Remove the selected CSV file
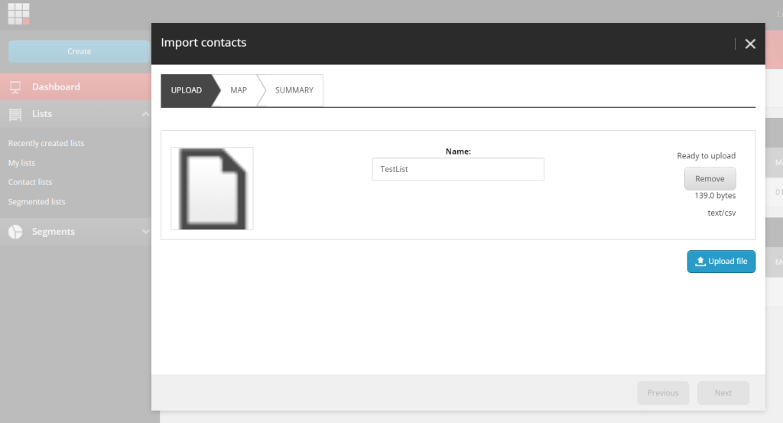Screen dimensions: 783x423 pos(710,179)
